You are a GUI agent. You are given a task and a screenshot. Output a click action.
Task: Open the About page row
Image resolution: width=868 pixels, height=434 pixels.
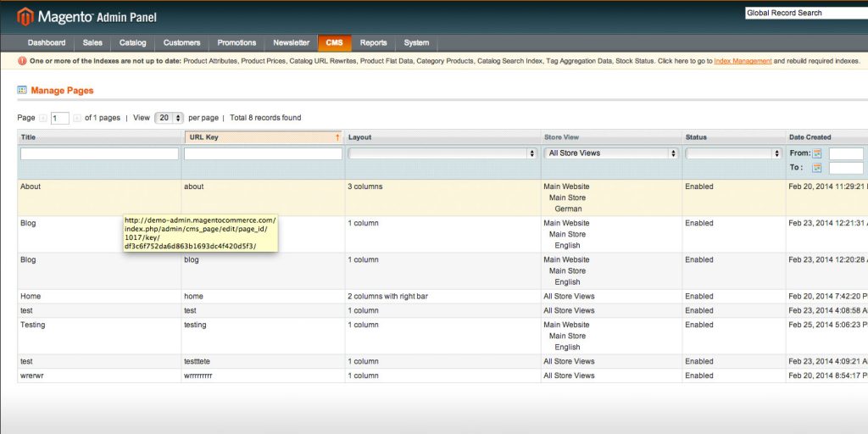pos(442,198)
